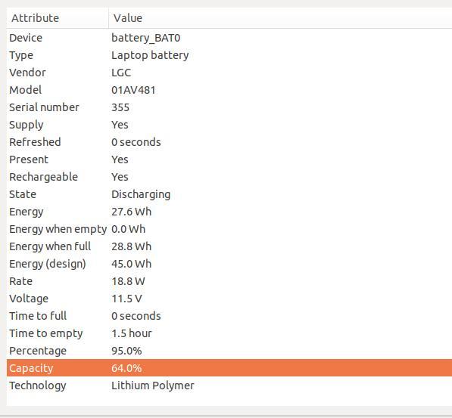452x418 pixels.
Task: Click the Value column header
Action: click(x=280, y=18)
